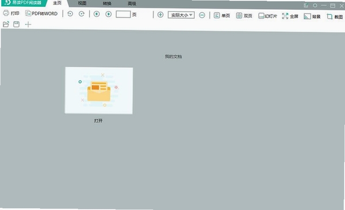Screen dimensions: 345x210
Task: Open the 视图 tab
Action: coord(82,3)
